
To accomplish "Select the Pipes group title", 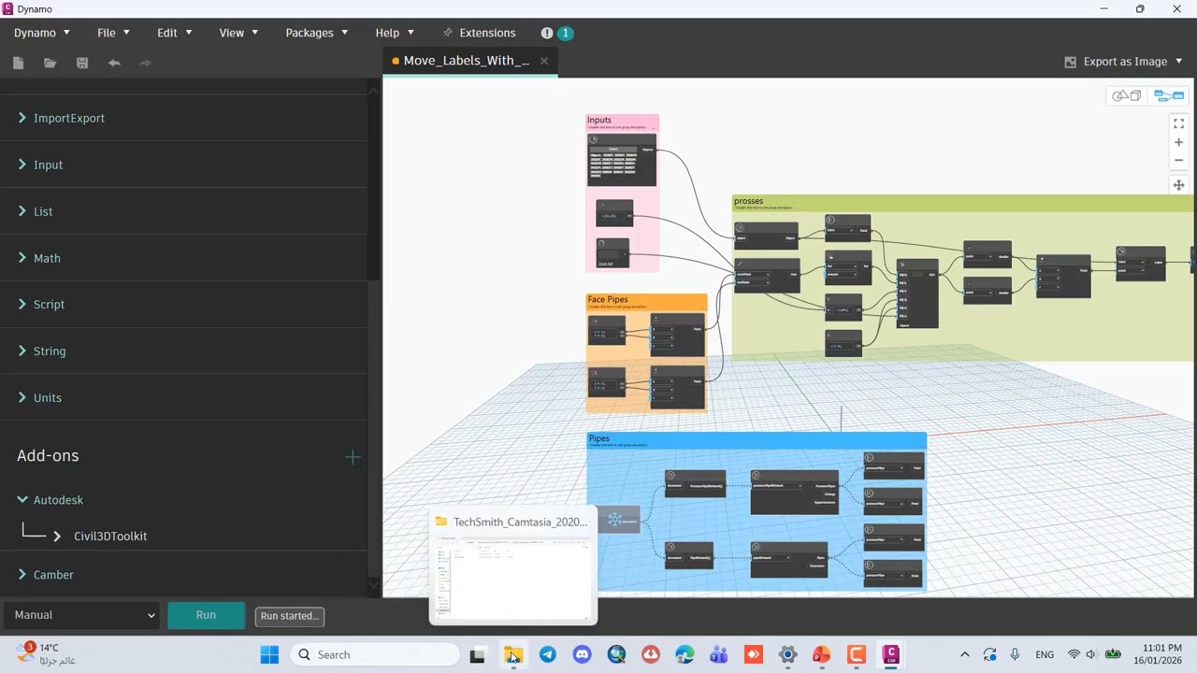I will [x=598, y=438].
